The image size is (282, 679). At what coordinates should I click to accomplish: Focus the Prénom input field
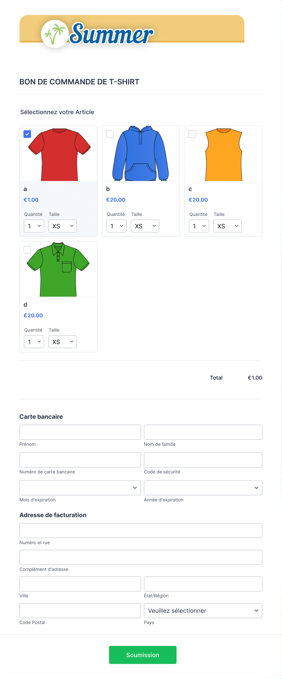pos(80,432)
